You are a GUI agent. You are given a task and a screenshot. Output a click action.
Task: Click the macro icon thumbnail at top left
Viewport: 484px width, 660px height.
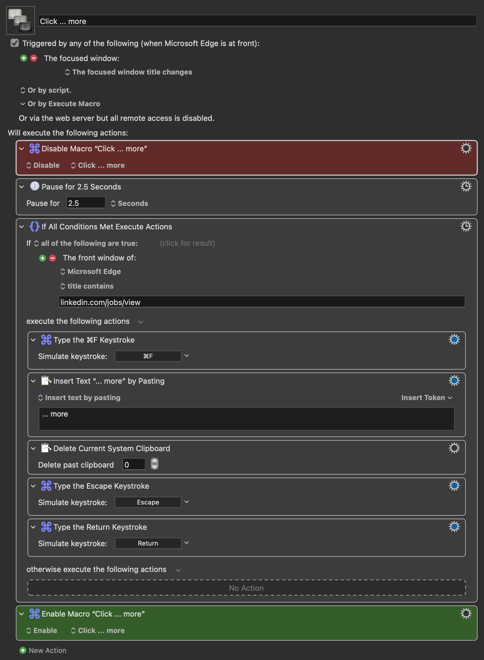coord(20,20)
